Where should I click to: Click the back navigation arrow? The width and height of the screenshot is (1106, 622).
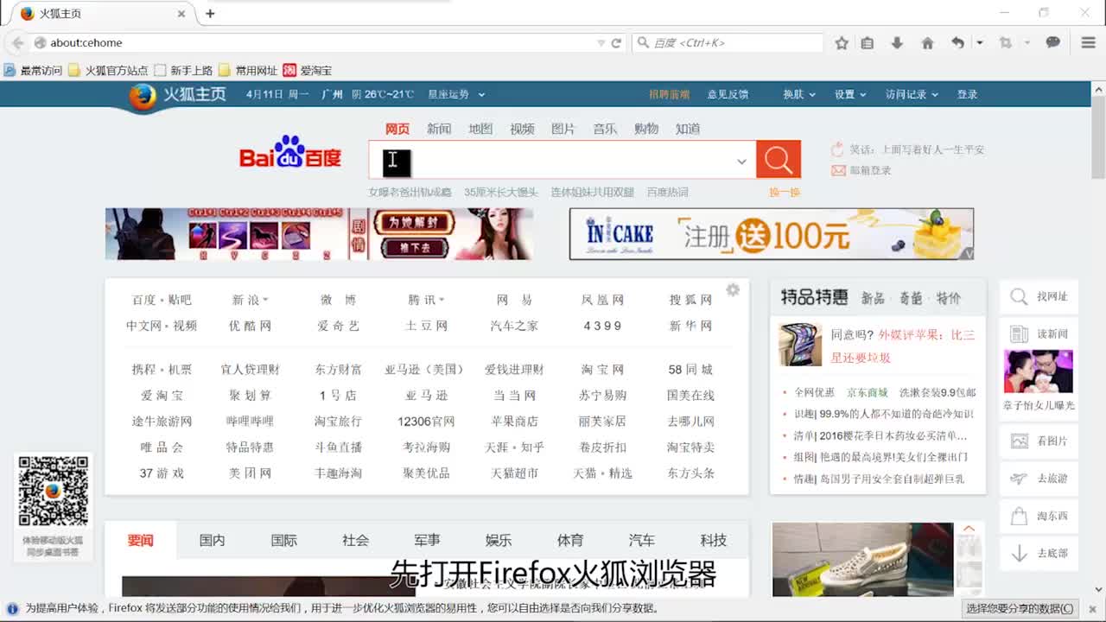click(17, 42)
